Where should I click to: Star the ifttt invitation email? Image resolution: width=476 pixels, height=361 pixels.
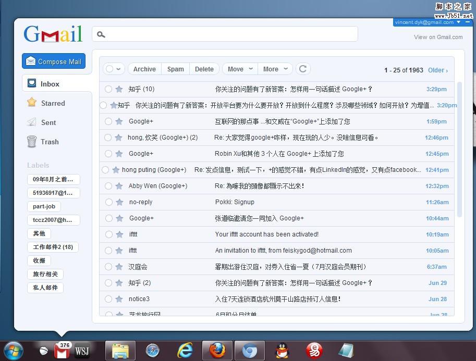click(x=119, y=251)
